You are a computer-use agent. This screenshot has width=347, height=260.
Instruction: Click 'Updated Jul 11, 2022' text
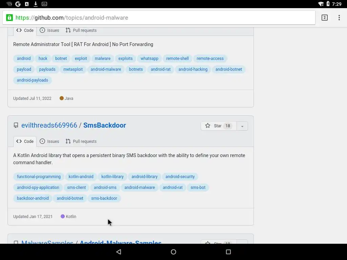pos(32,99)
